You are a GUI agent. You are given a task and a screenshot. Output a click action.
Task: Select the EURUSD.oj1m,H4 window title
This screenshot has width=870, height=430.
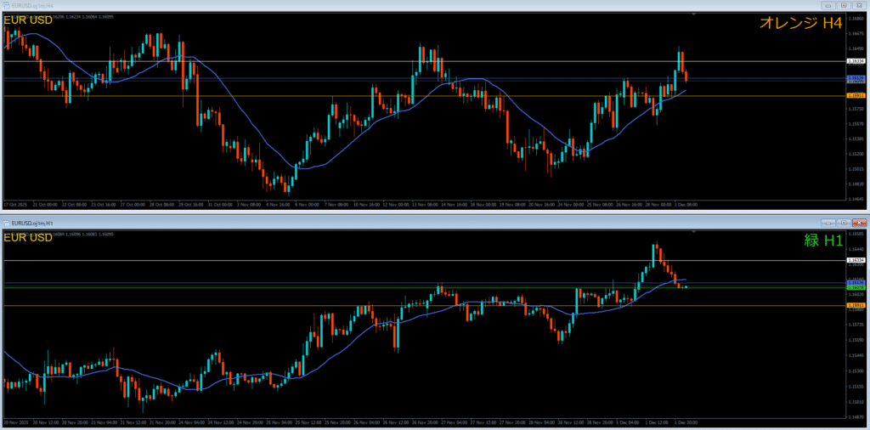[x=31, y=5]
